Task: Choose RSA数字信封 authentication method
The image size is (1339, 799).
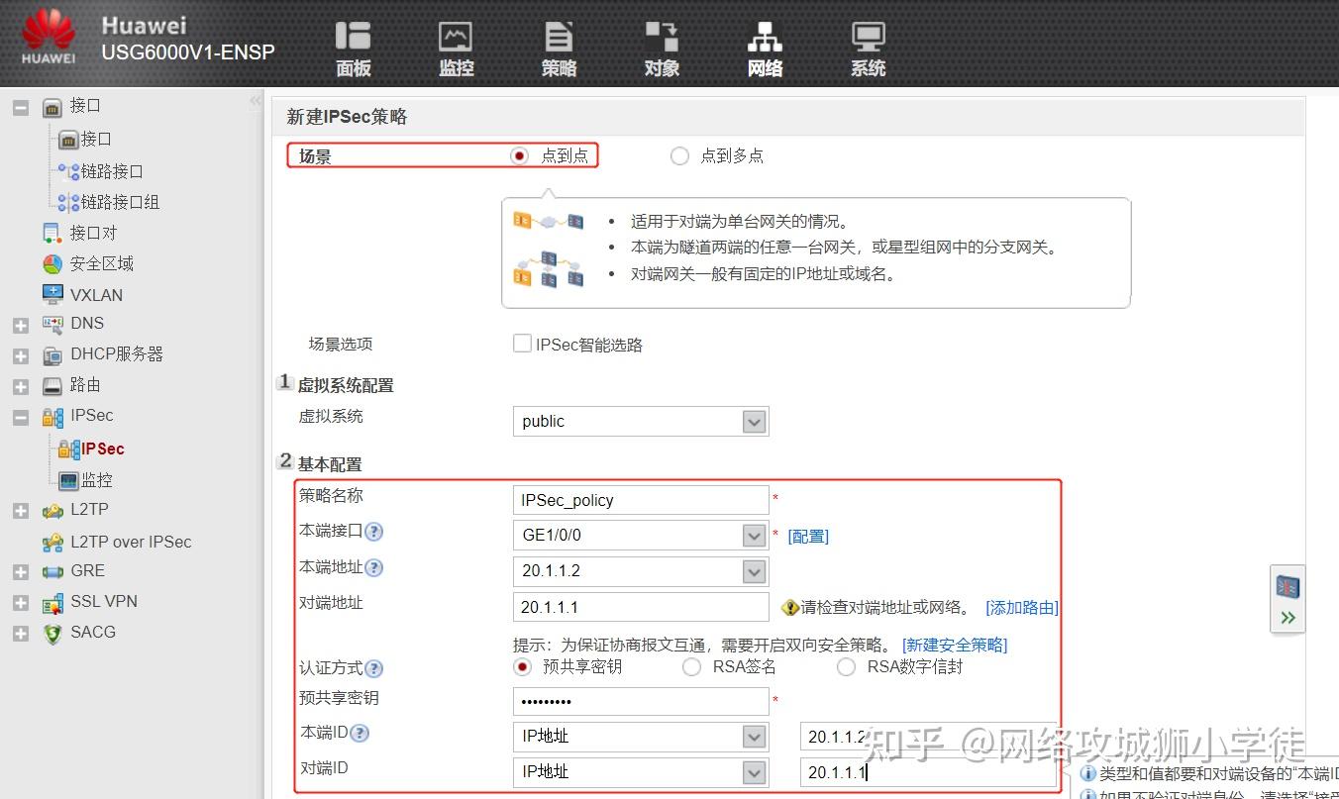Action: [x=847, y=666]
